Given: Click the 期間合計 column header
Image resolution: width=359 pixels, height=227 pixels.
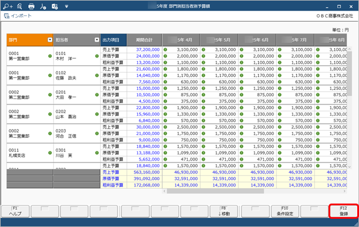Looking at the screenshot, I should (144, 40).
